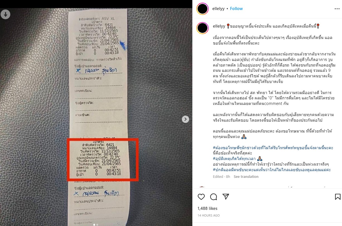The image size is (342, 226).
Task: Click the download arrow icon on photo
Action: pos(5,14)
